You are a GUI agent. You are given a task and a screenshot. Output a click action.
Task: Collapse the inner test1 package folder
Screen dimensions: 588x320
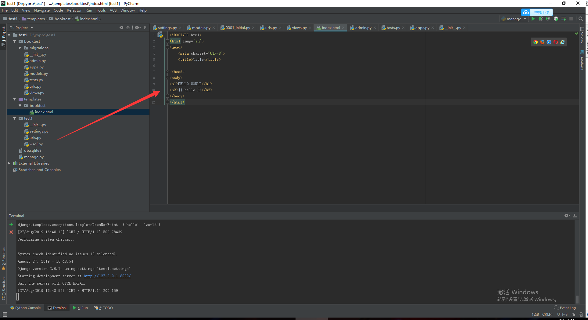click(x=15, y=118)
